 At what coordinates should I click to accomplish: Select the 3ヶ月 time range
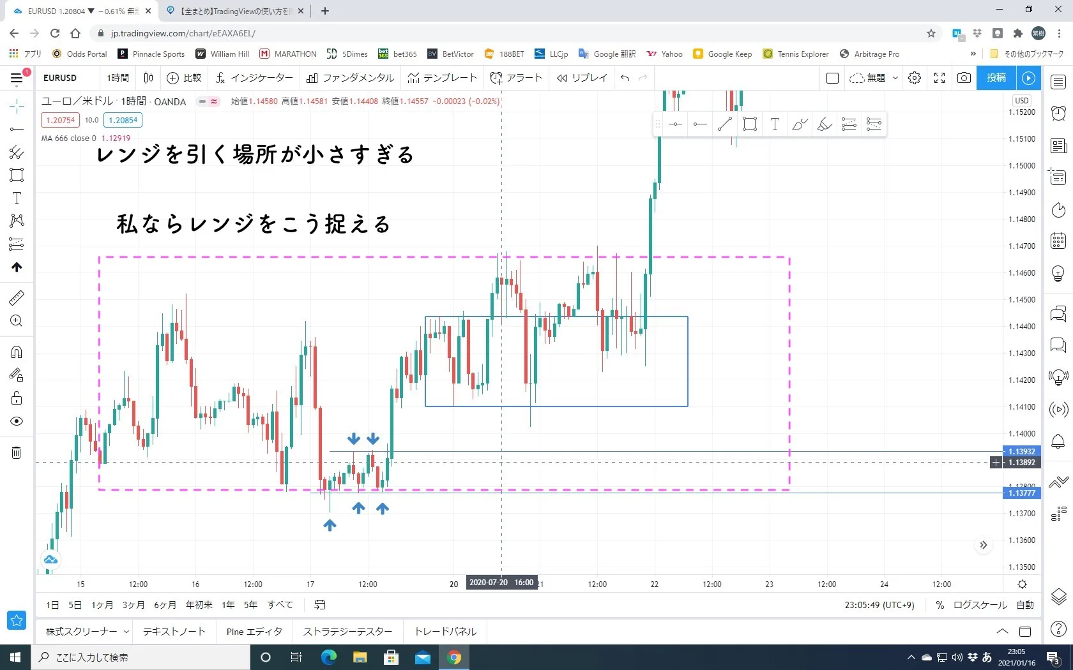tap(133, 605)
